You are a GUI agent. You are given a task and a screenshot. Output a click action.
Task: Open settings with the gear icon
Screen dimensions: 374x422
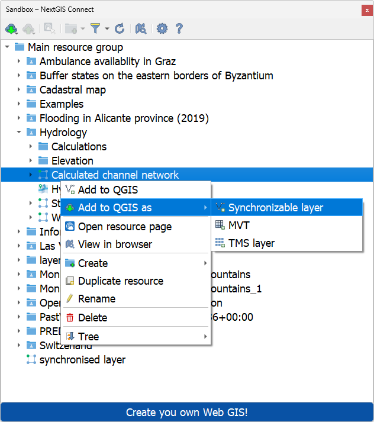162,28
